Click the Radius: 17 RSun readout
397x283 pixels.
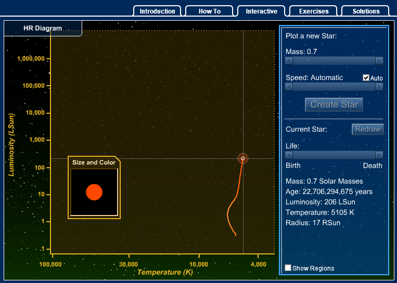tap(313, 223)
